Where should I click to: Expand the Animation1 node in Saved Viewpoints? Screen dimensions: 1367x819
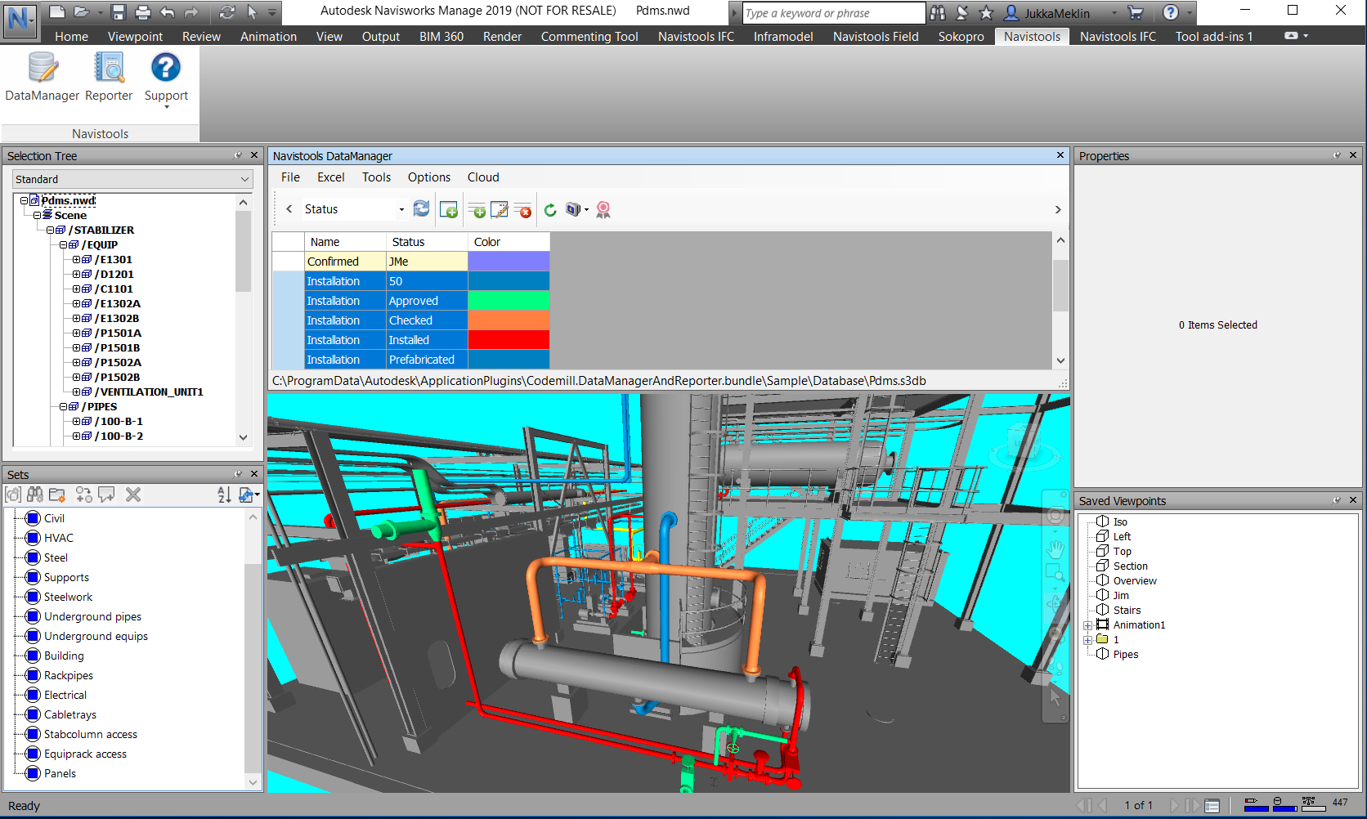click(1087, 625)
